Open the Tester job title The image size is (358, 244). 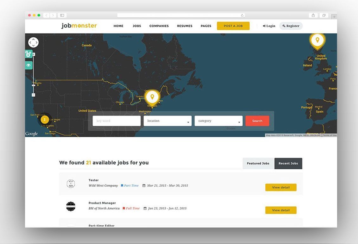pyautogui.click(x=93, y=180)
